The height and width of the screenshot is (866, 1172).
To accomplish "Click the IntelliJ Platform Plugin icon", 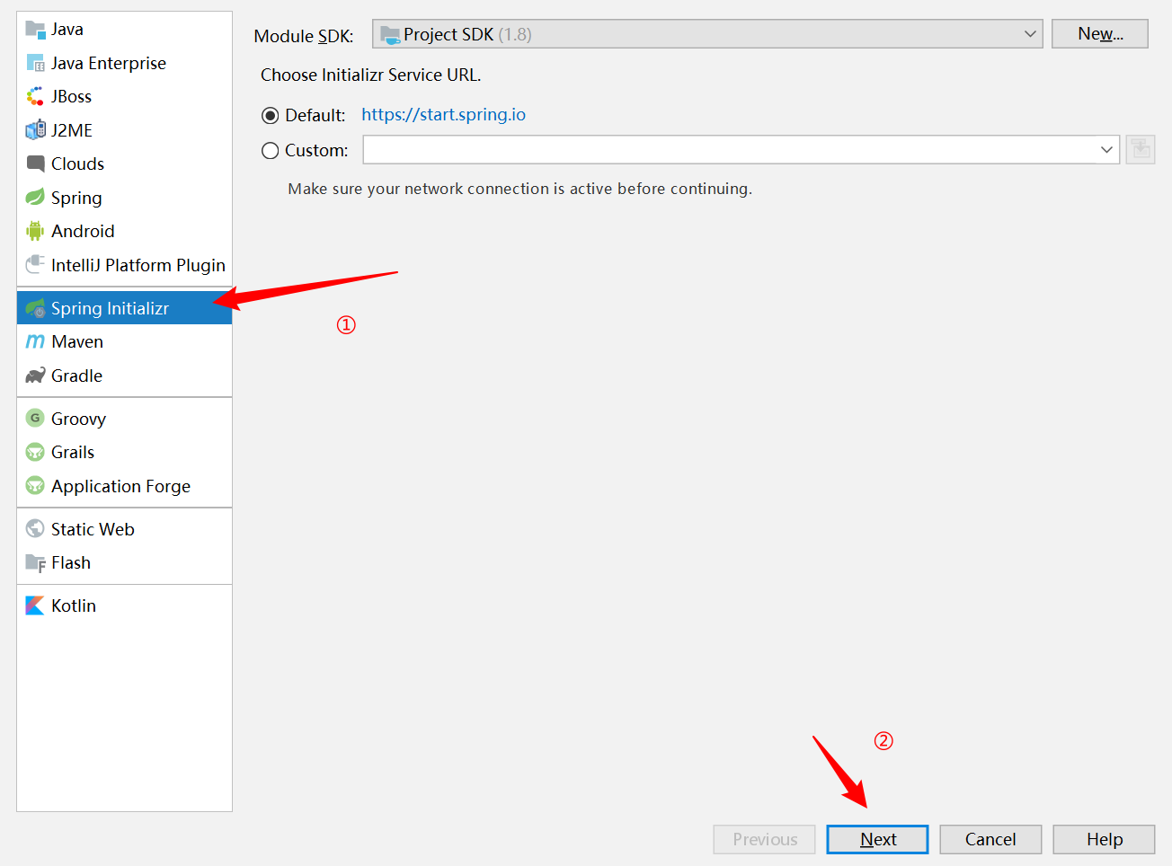I will click(35, 265).
